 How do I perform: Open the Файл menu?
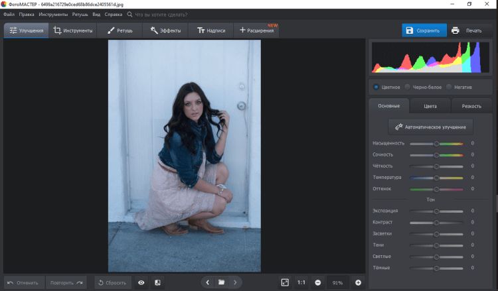pos(9,13)
